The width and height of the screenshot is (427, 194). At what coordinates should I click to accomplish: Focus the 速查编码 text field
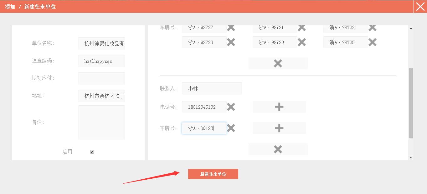click(x=101, y=61)
